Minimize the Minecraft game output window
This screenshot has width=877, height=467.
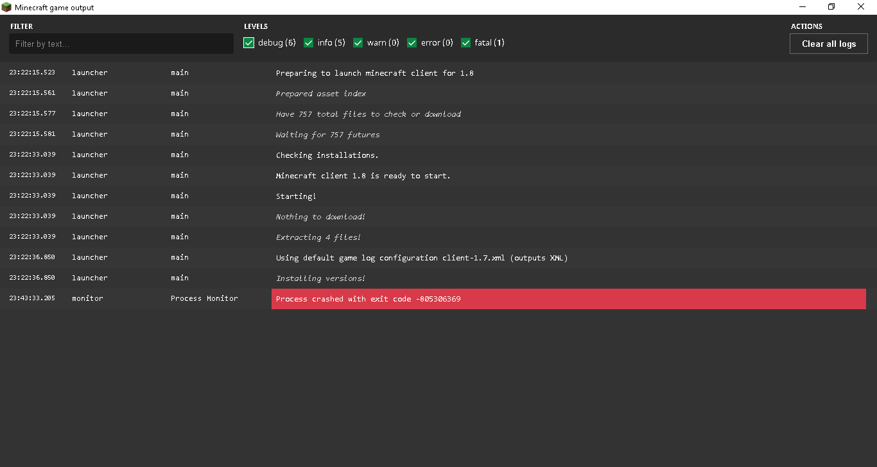[803, 7]
